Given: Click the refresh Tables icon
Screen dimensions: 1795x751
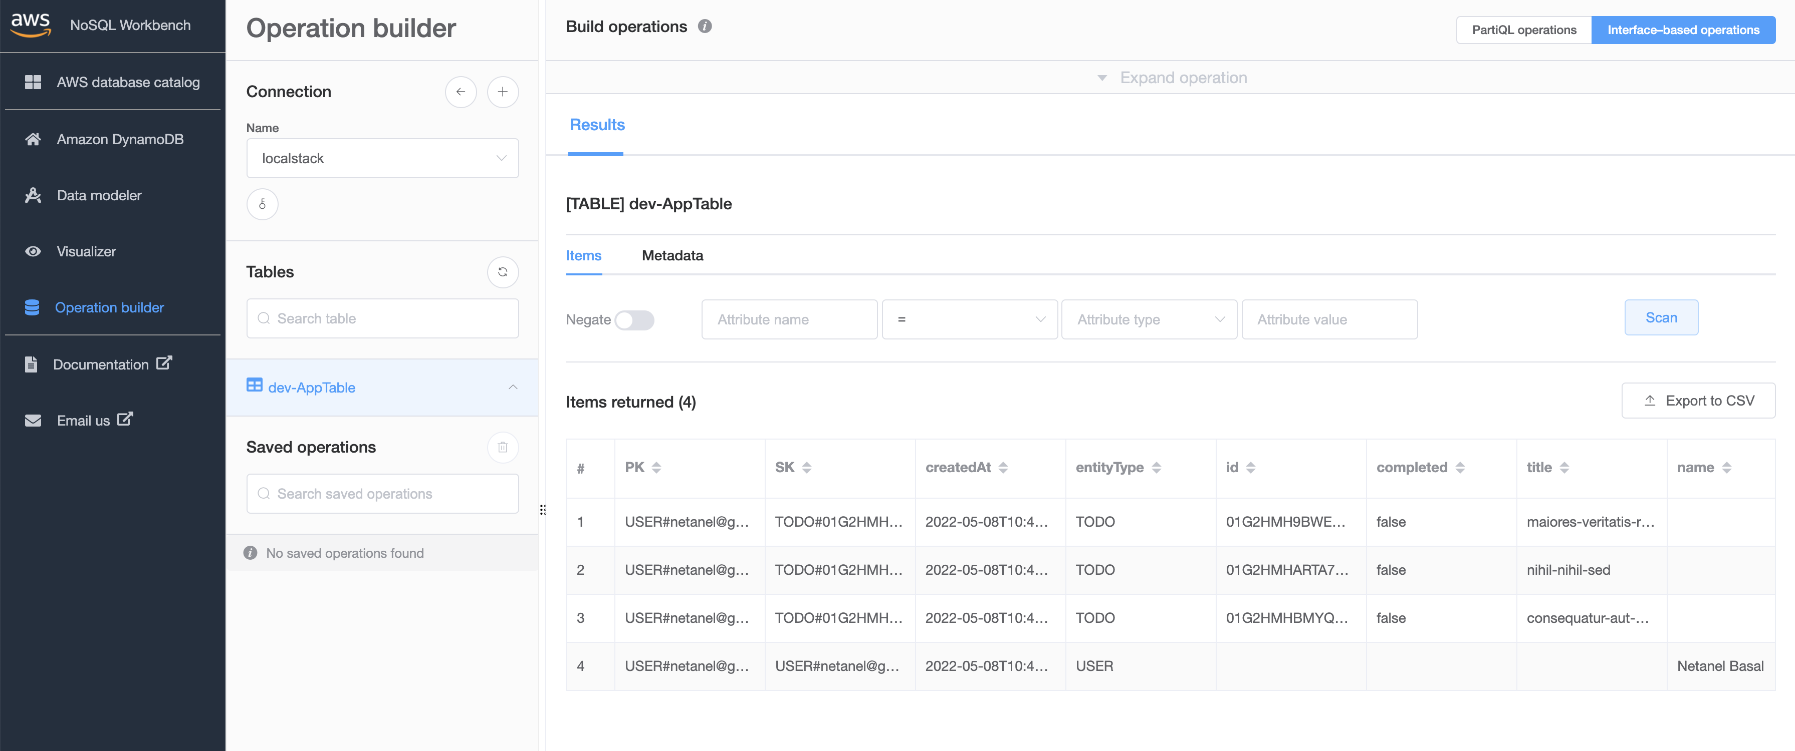Looking at the screenshot, I should click(502, 272).
